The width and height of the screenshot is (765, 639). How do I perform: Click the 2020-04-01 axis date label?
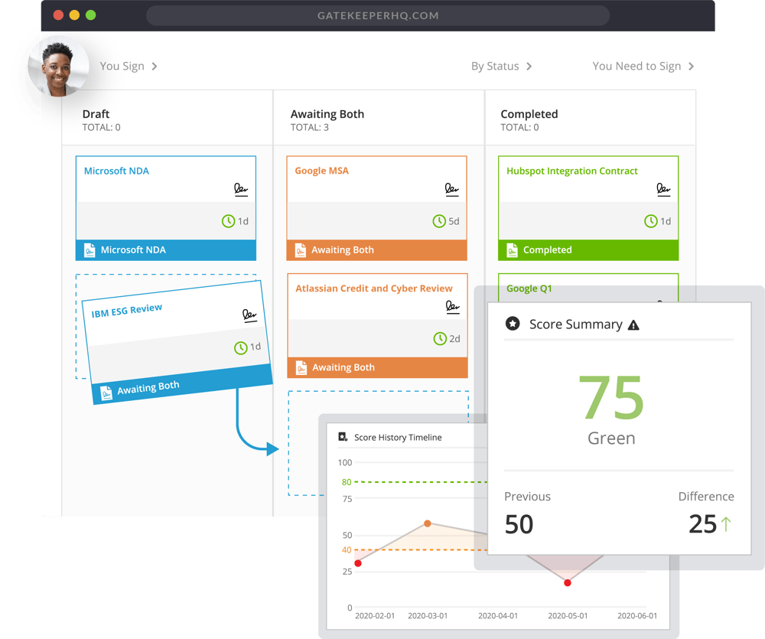498,616
